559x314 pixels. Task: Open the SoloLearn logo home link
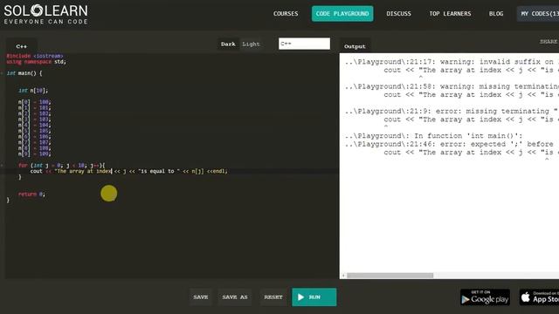[45, 14]
